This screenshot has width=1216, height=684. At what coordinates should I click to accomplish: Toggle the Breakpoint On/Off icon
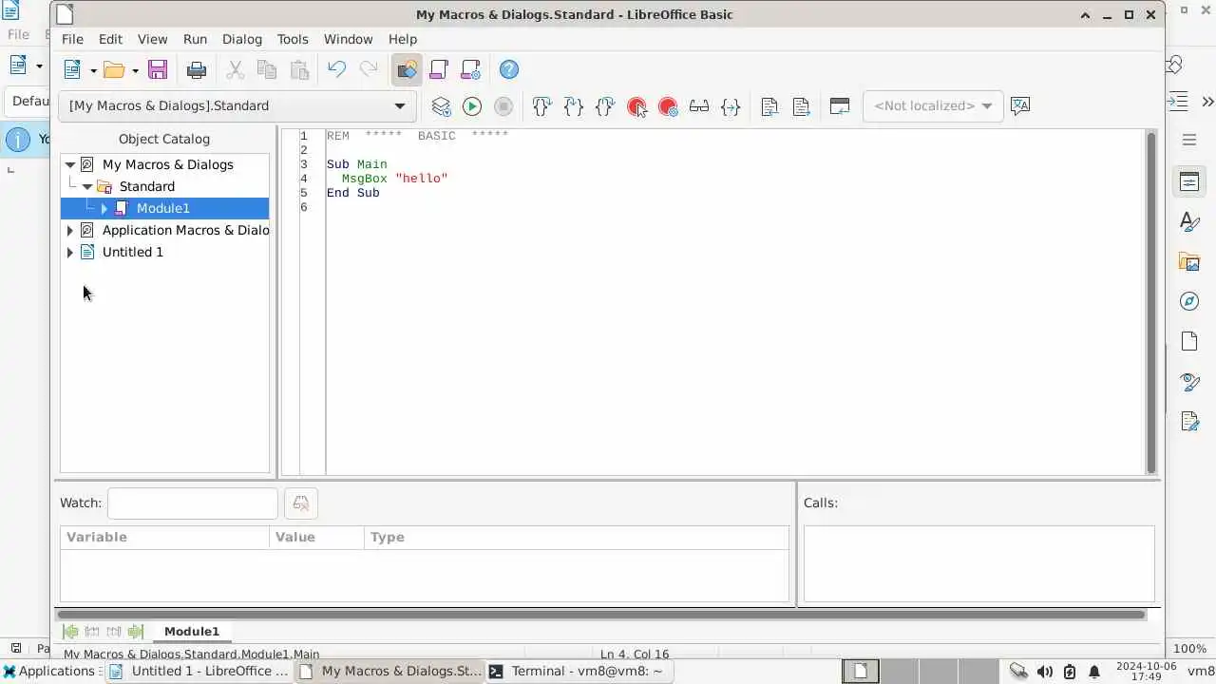click(636, 106)
